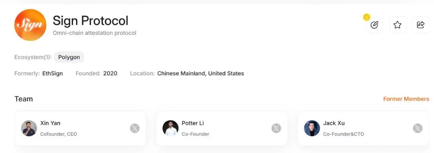Click the former name EthSign

point(53,73)
